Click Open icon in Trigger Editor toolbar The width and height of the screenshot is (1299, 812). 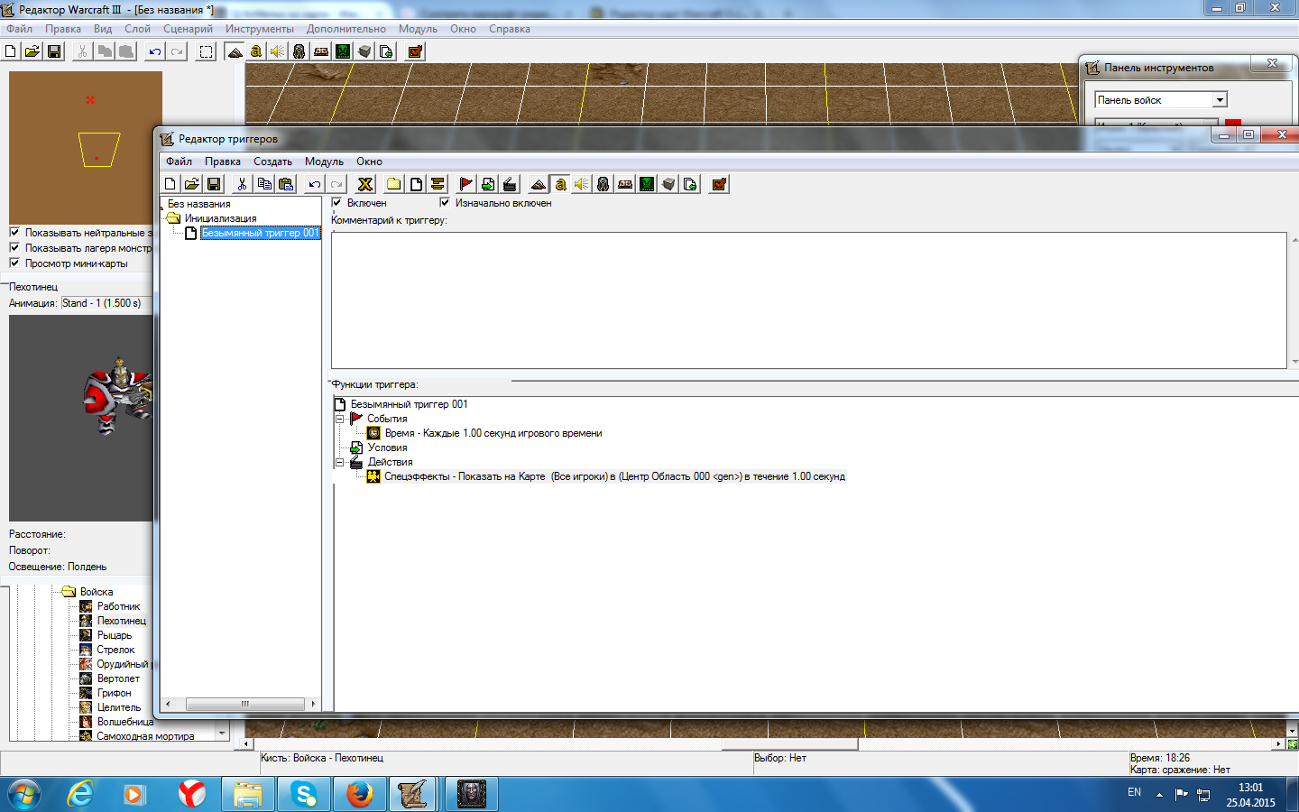(192, 184)
